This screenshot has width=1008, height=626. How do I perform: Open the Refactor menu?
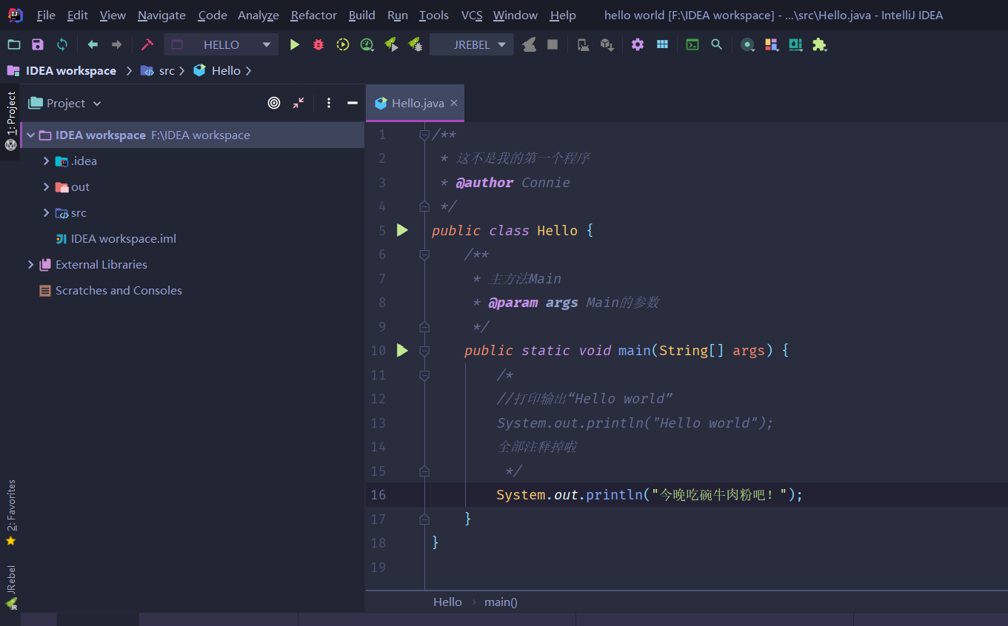coord(313,16)
